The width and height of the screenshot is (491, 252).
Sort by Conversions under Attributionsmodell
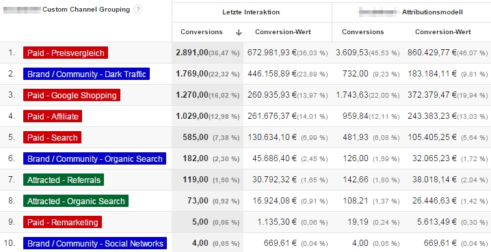click(x=363, y=32)
